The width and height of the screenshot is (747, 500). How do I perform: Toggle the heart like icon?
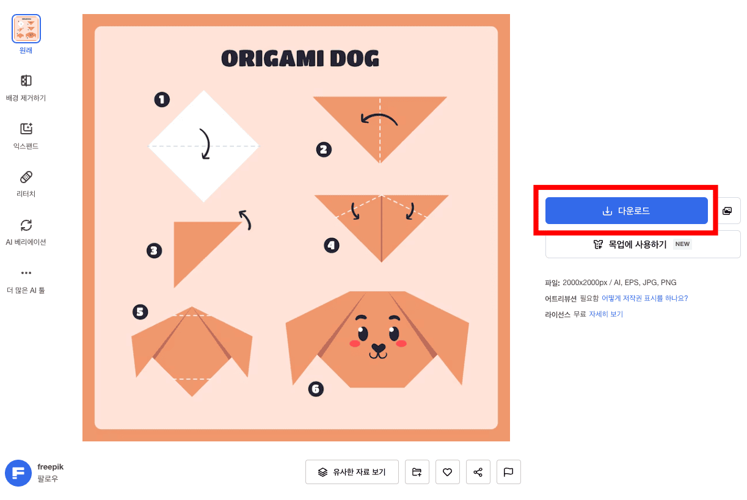[x=448, y=472]
